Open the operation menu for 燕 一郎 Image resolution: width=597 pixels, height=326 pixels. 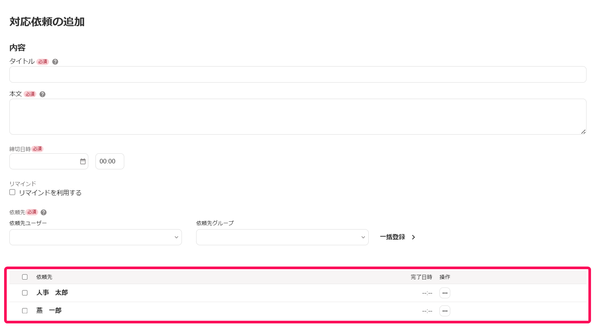(445, 311)
